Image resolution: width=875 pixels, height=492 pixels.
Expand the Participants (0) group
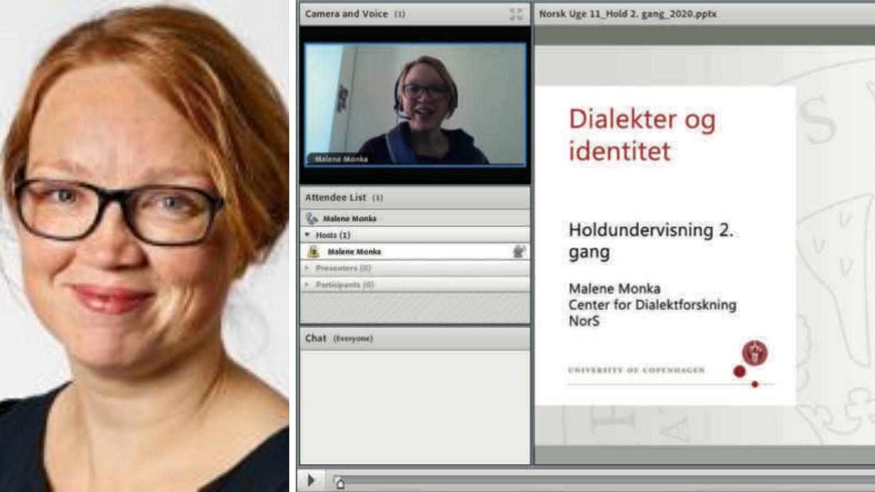tap(307, 284)
